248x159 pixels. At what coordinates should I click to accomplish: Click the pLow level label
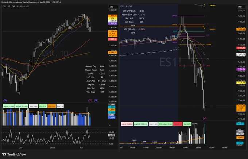coord(208,66)
